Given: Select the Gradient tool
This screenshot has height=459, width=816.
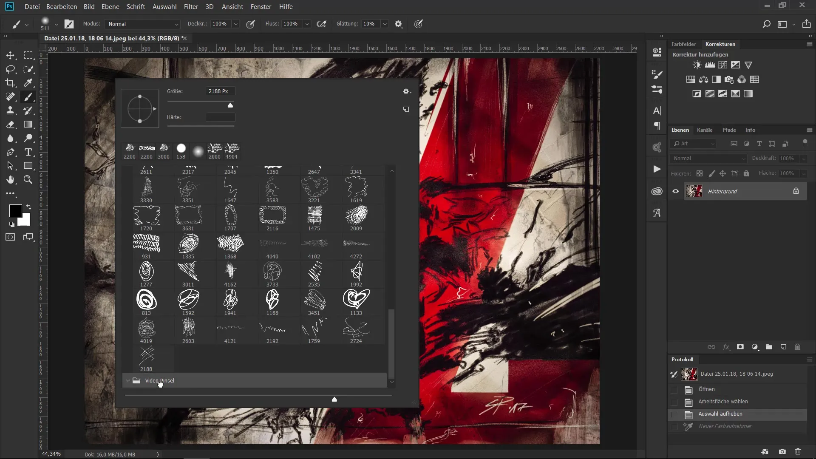Looking at the screenshot, I should (28, 125).
